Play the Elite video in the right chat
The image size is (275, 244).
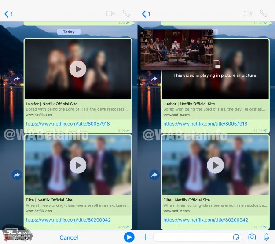click(215, 165)
